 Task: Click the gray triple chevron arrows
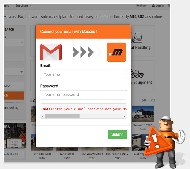[83, 52]
